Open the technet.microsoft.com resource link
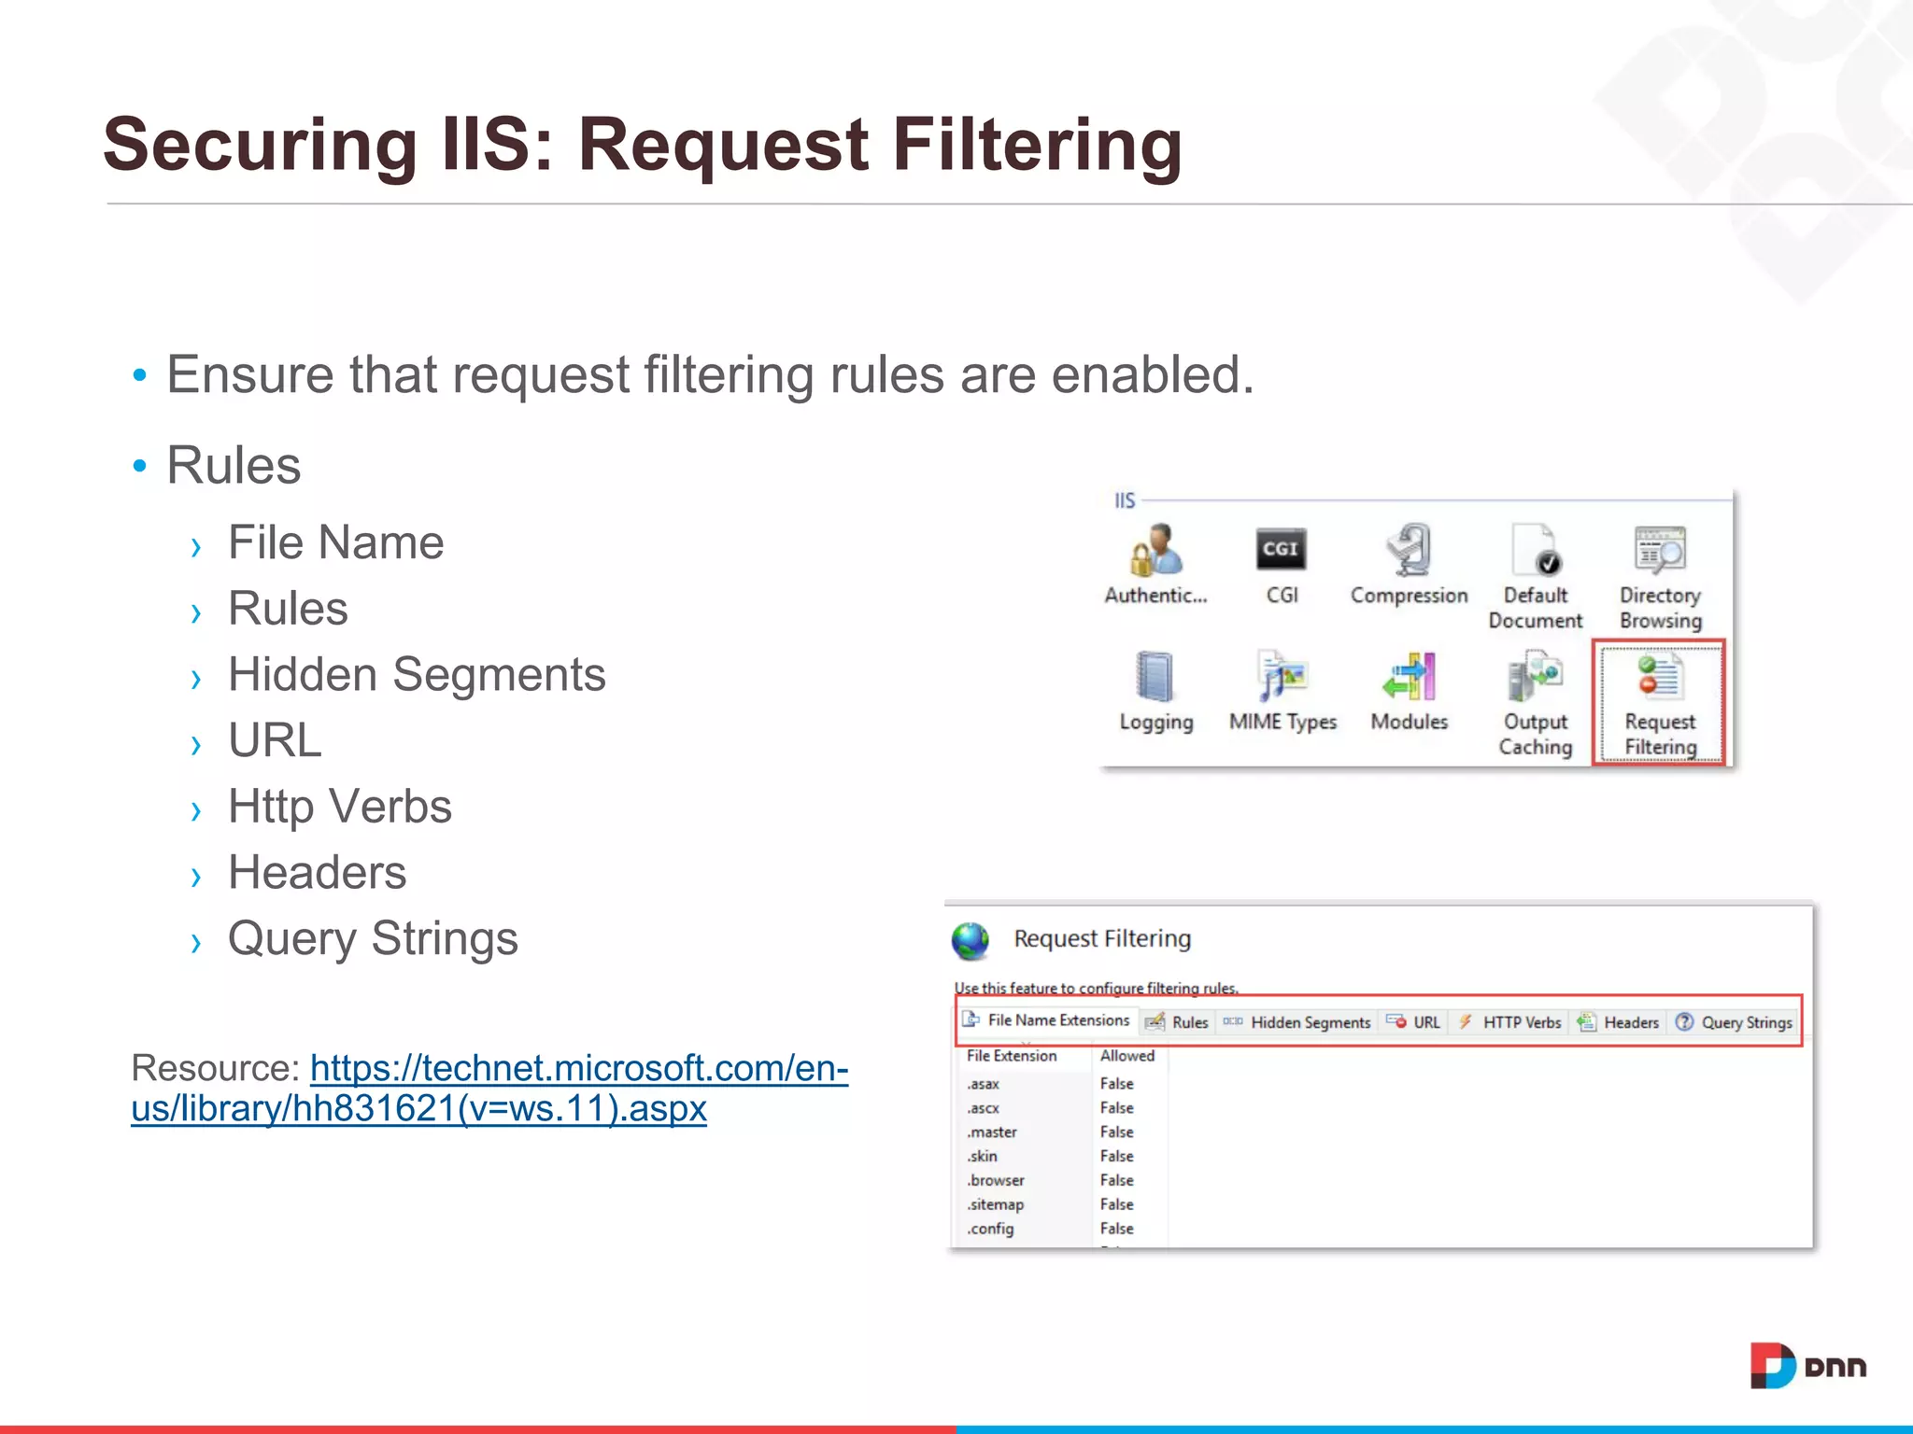This screenshot has height=1434, width=1913. 489,1088
